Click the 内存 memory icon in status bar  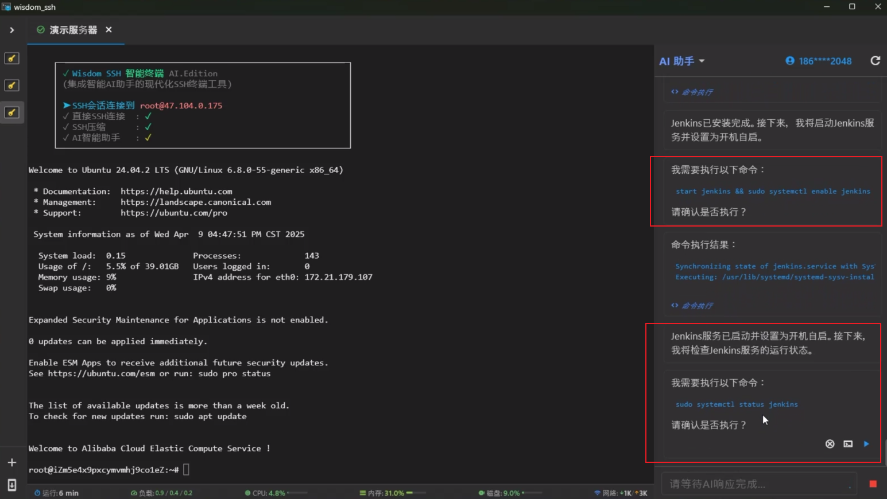[x=363, y=493]
